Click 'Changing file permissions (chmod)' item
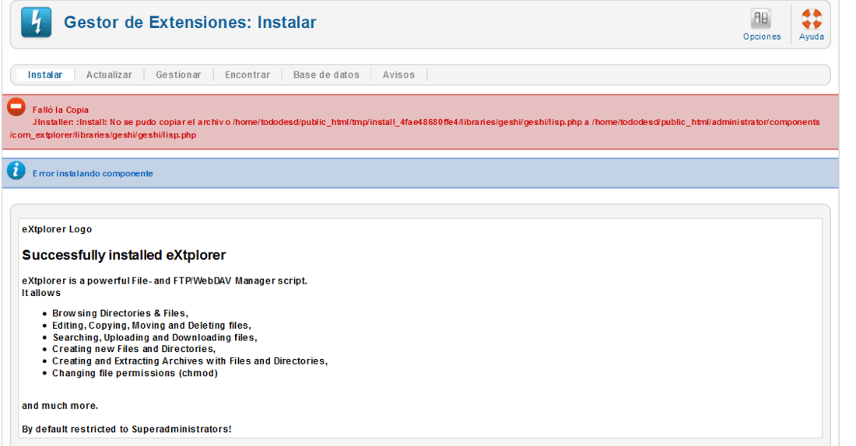Screen dimensions: 856x446 point(135,374)
